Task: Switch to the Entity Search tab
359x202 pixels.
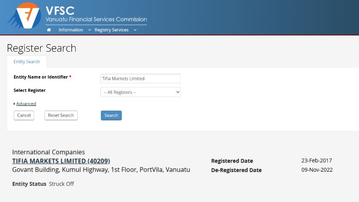Action: 26,62
